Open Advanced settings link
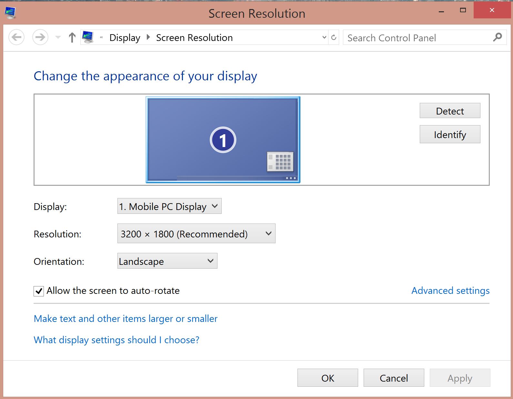Viewport: 513px width, 399px height. tap(450, 291)
